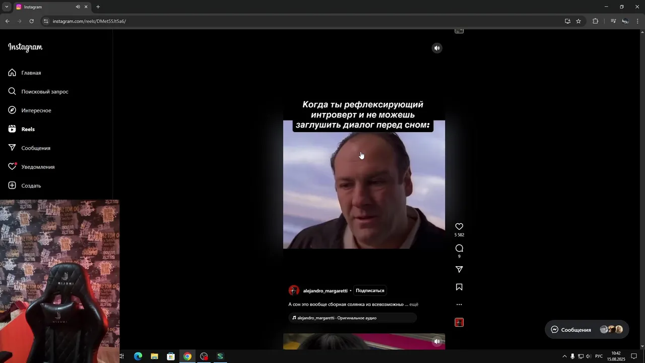Go to Главная in the sidebar
Viewport: 645px width, 363px height.
click(31, 73)
